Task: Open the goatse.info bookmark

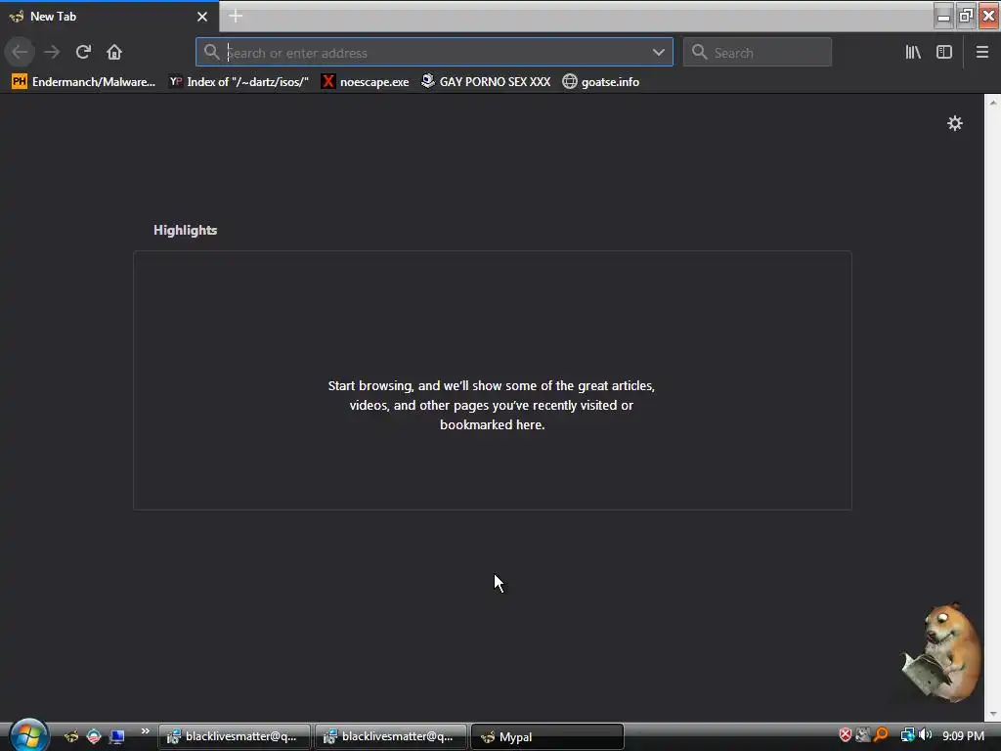Action: point(601,82)
